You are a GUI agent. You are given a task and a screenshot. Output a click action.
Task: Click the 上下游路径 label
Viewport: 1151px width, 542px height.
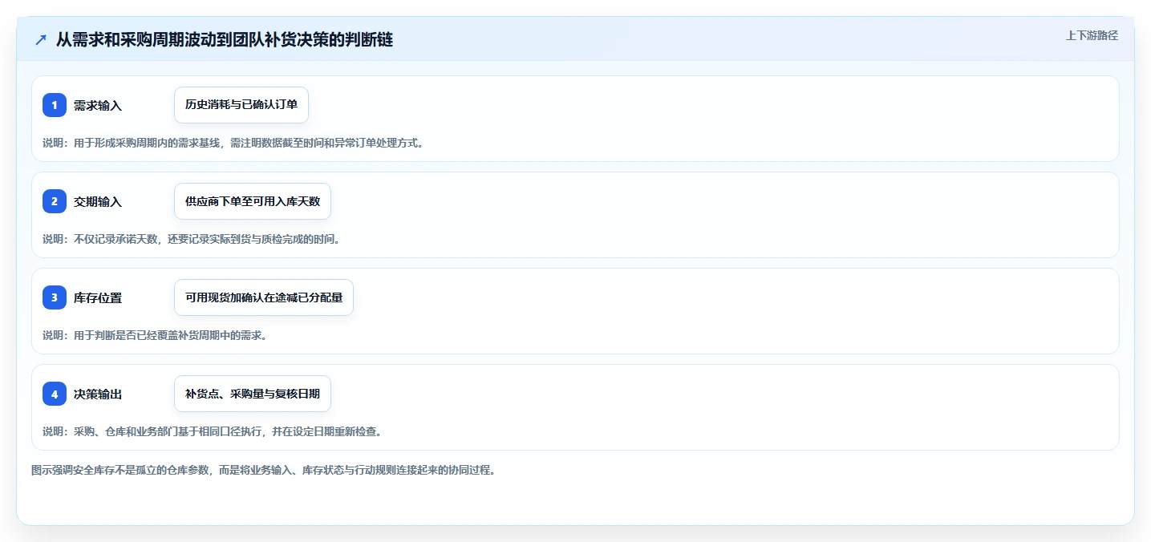[x=1092, y=35]
